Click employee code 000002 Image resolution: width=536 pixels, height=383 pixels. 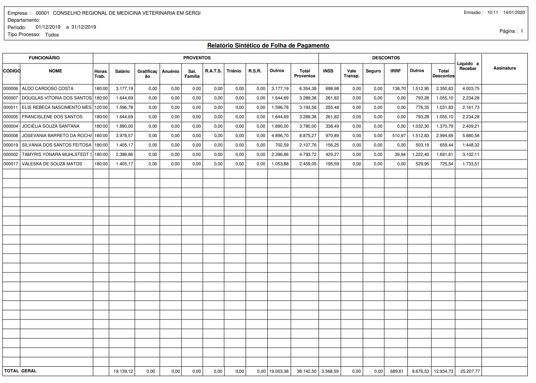tap(11, 154)
